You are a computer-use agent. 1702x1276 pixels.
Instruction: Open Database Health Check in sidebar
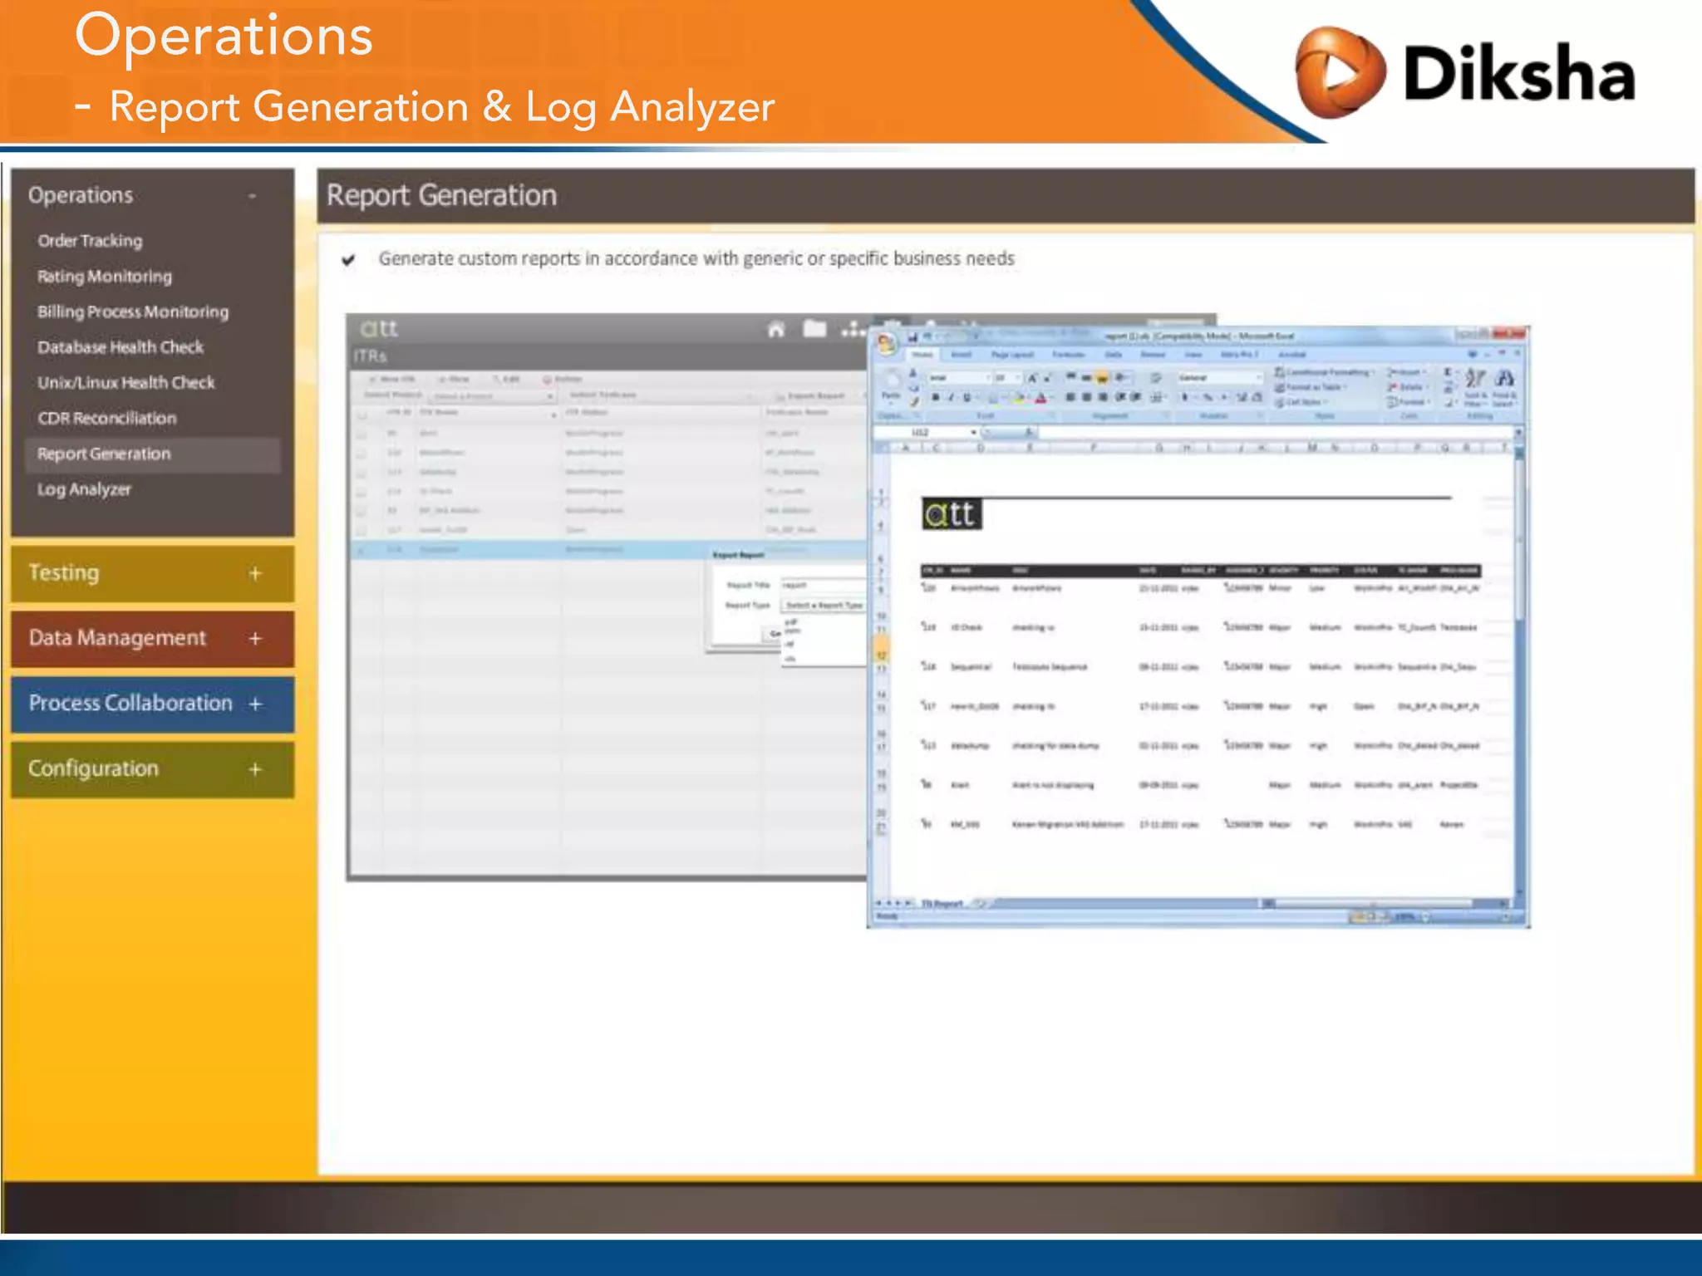[121, 347]
